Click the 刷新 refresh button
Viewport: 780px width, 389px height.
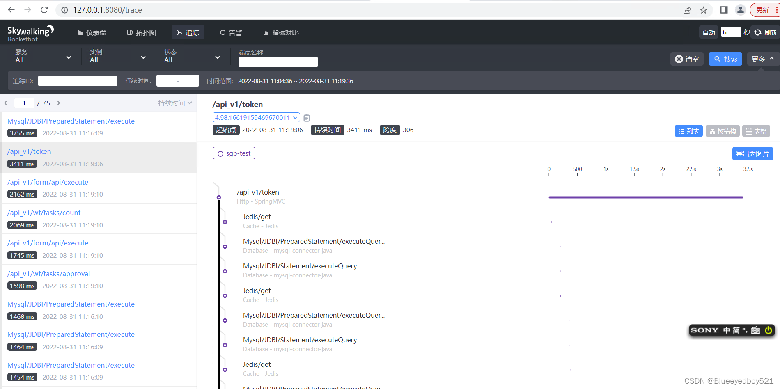point(766,32)
